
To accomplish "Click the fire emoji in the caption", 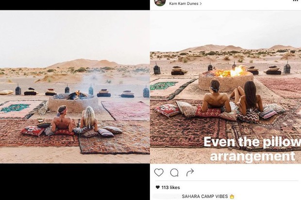I will 232,196.
